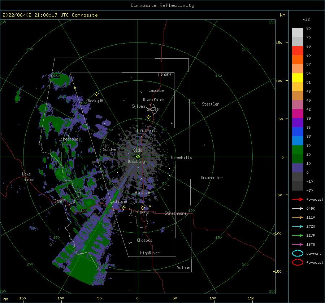Viewport: 325px width, 303px height.
Task: Click the orange 111V arrow icon
Action: [298, 217]
